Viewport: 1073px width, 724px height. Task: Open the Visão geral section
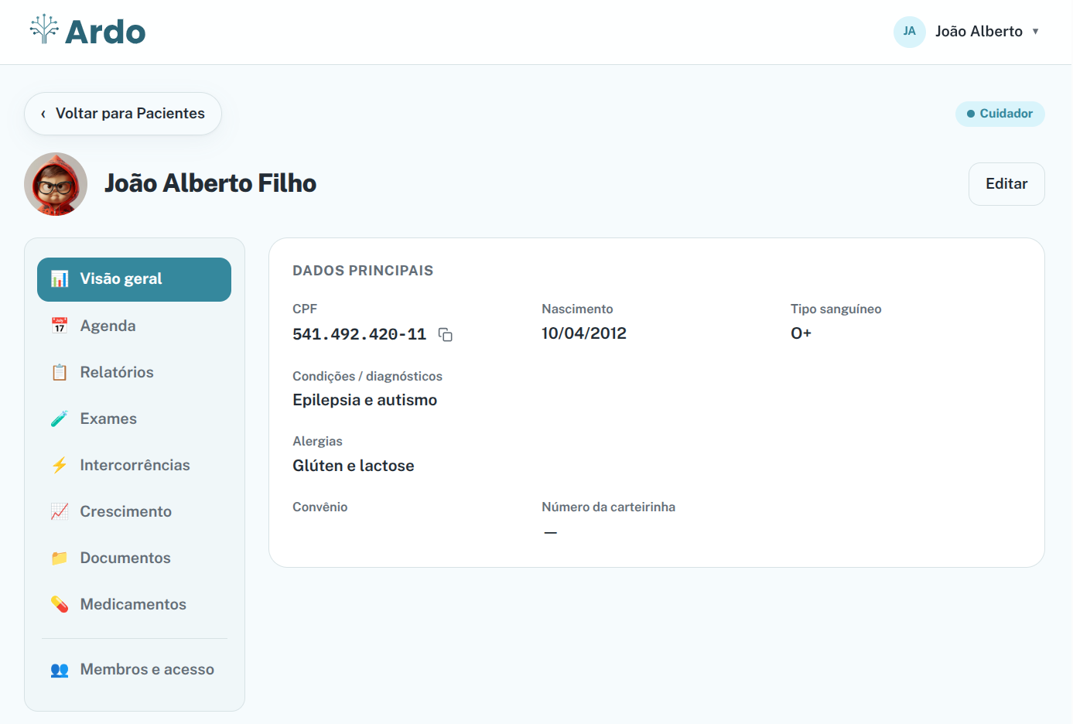[134, 279]
